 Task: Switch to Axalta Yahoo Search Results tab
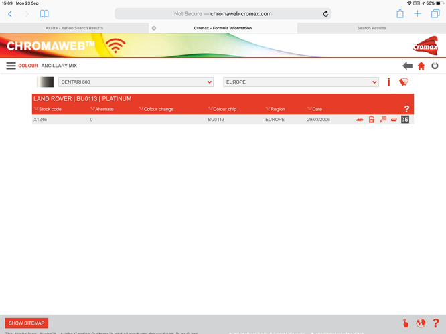click(x=74, y=28)
